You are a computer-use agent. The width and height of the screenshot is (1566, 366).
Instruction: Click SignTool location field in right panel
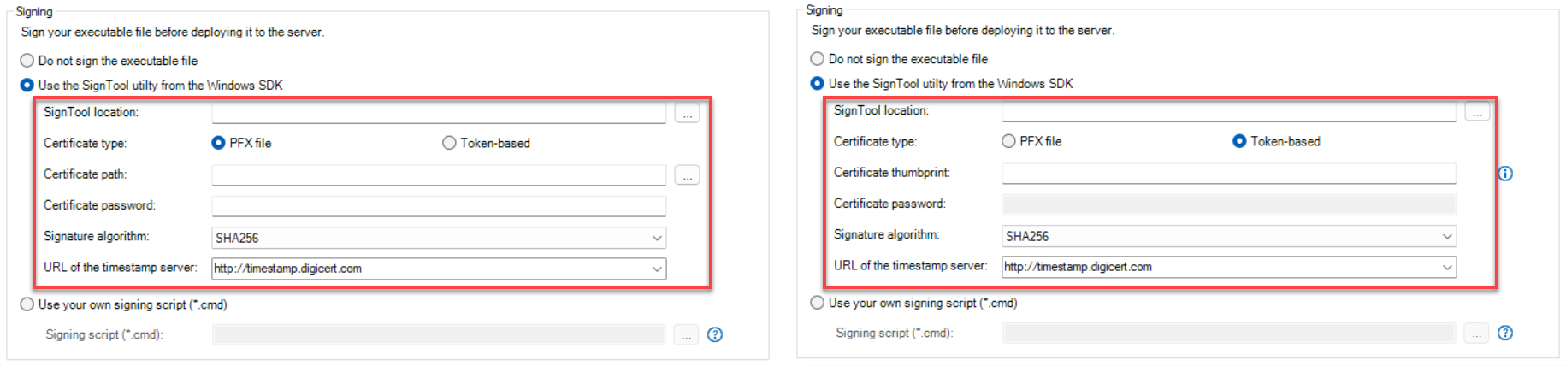1228,111
